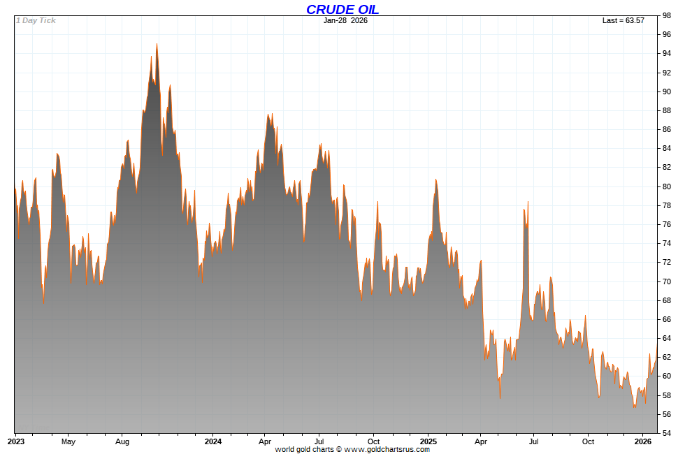Screen dimensions: 685x454
Task: Click the Apr label between 2025 and 2026
Action: tap(481, 441)
